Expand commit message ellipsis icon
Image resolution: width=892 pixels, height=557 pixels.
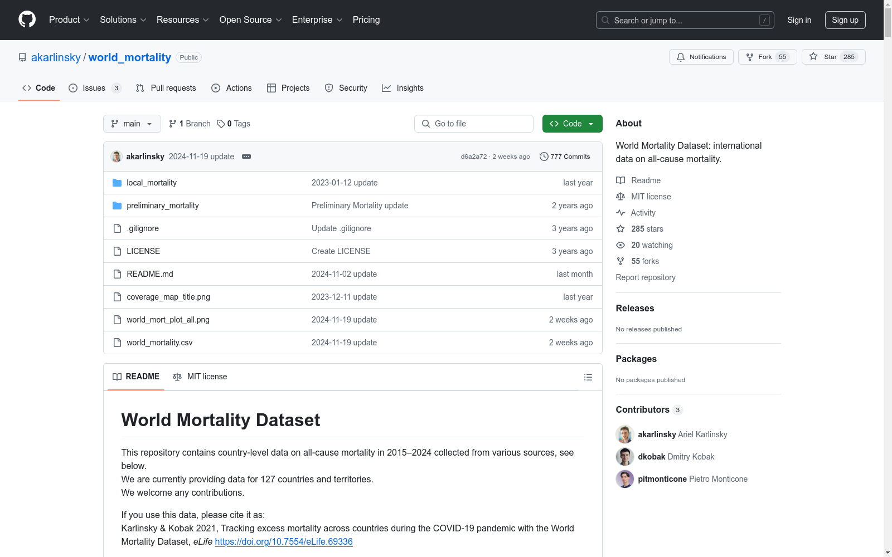point(246,157)
